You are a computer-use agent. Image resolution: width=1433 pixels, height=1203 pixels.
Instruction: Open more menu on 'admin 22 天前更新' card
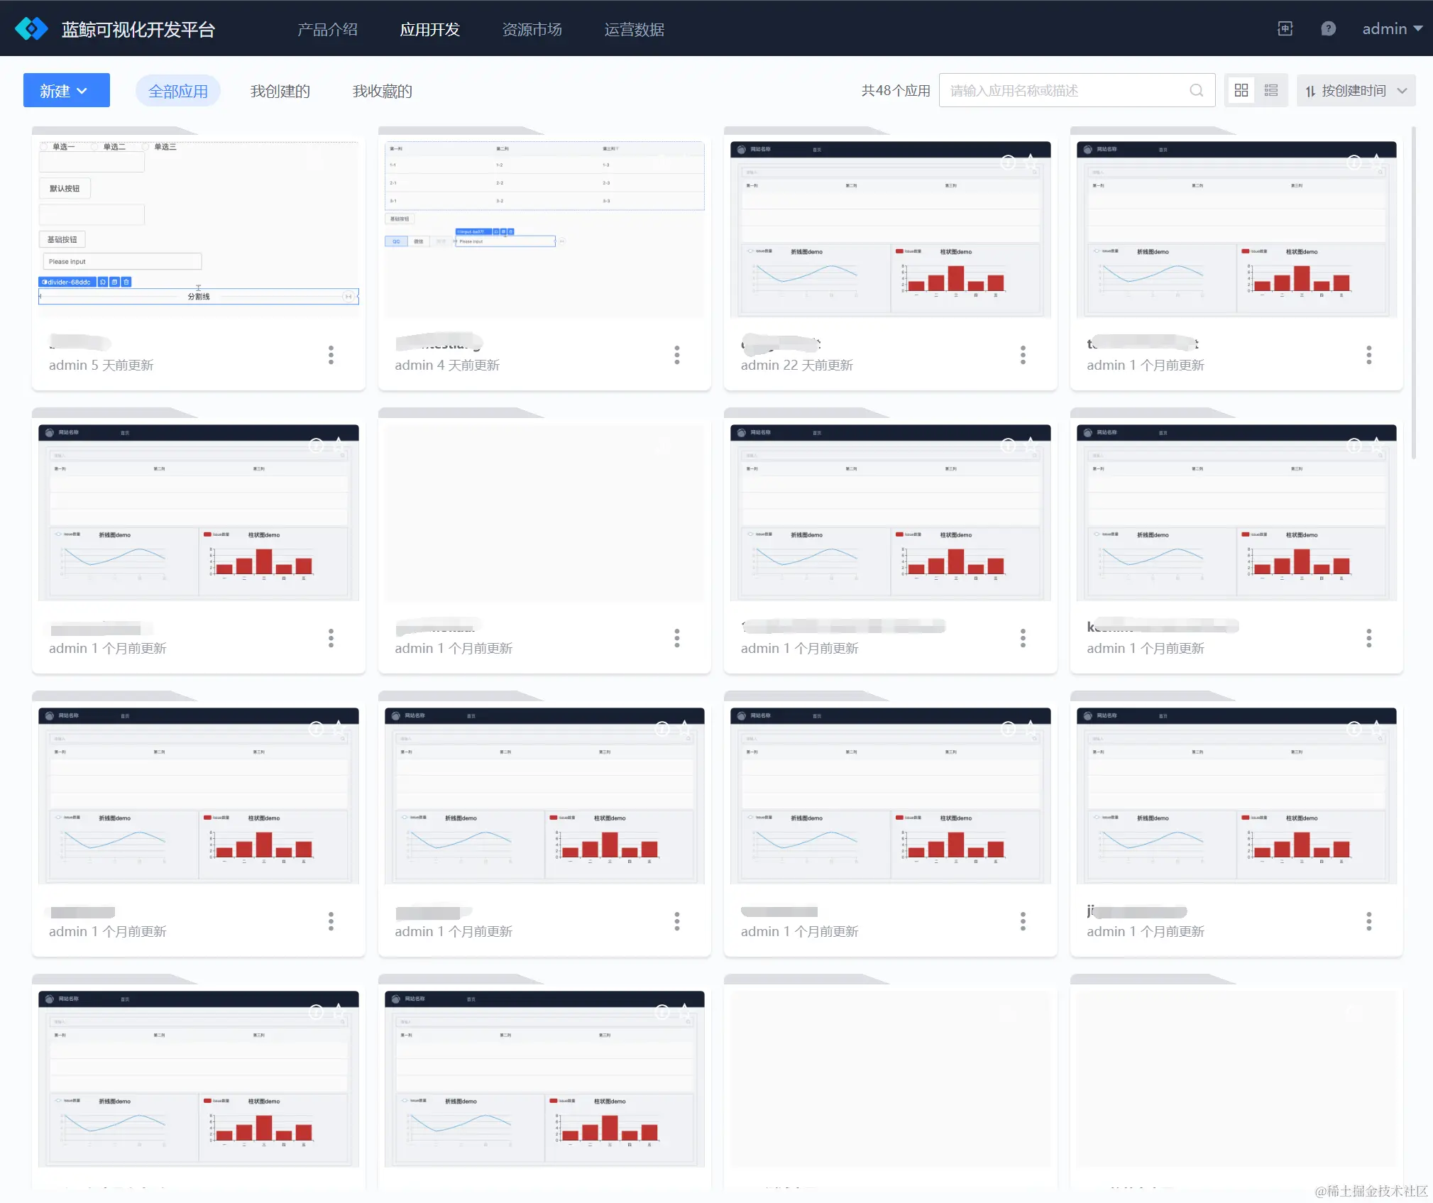pyautogui.click(x=1023, y=355)
